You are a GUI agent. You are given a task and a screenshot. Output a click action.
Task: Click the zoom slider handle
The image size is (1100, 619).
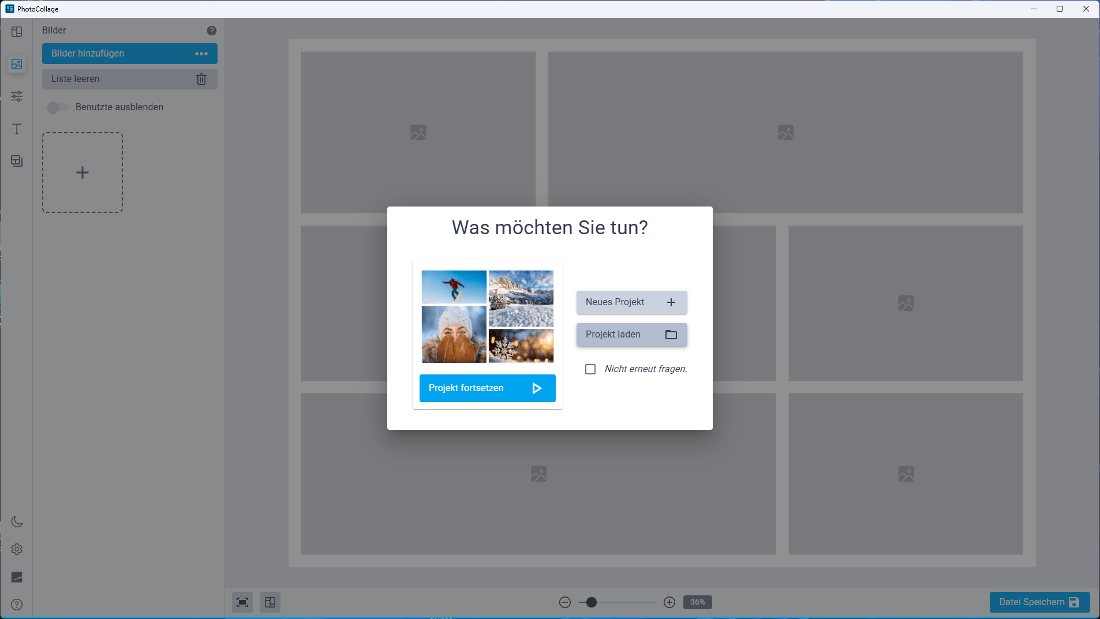coord(592,602)
